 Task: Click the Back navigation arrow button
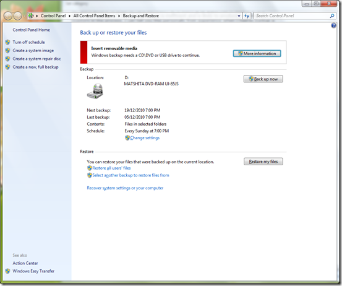tap(8, 15)
